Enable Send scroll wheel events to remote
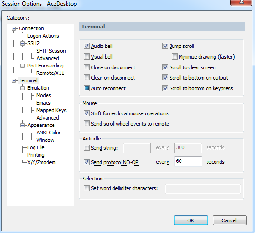The width and height of the screenshot is (255, 233). click(x=87, y=124)
